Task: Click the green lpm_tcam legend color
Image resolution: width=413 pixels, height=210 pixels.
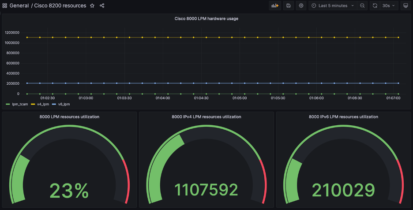Action: [8, 105]
